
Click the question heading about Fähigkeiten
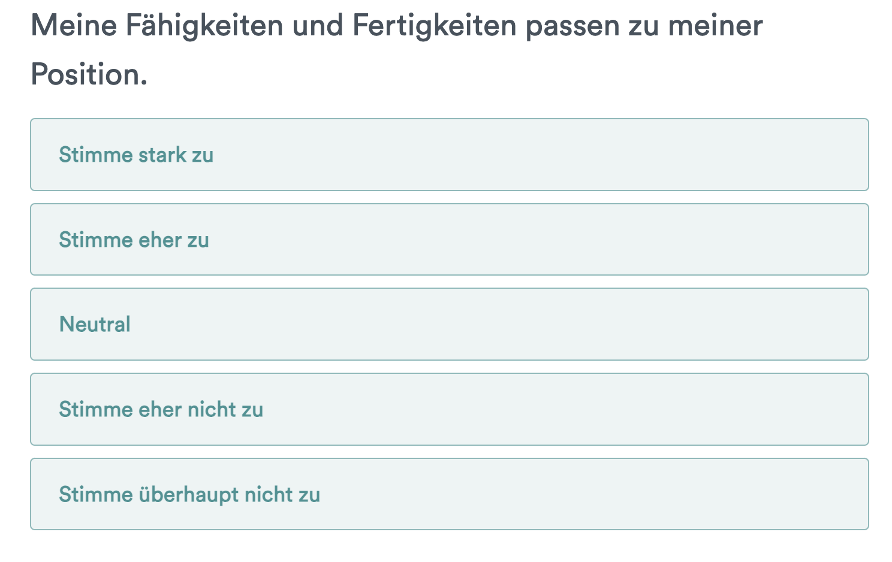point(396,26)
